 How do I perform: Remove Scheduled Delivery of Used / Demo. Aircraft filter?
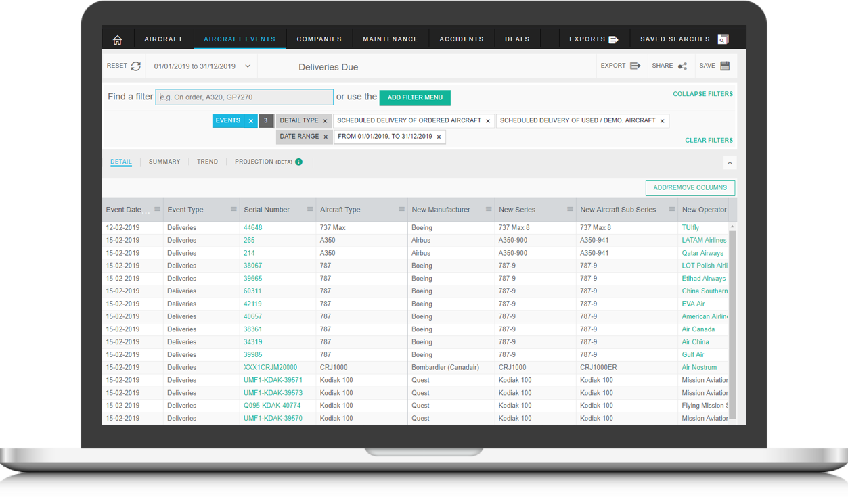pos(662,121)
